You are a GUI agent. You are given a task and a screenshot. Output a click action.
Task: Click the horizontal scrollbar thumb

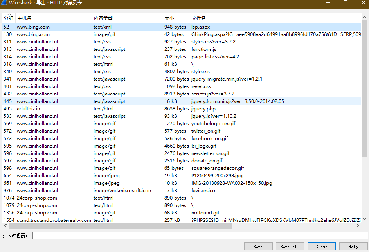(x=120, y=225)
